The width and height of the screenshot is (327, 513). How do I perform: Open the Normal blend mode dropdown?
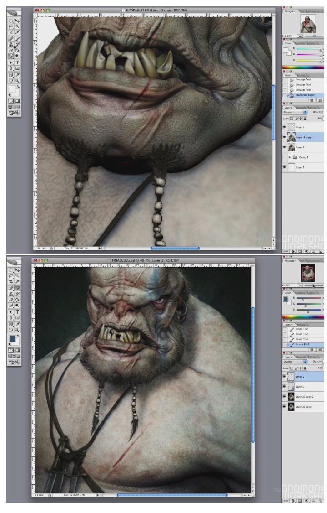point(295,112)
